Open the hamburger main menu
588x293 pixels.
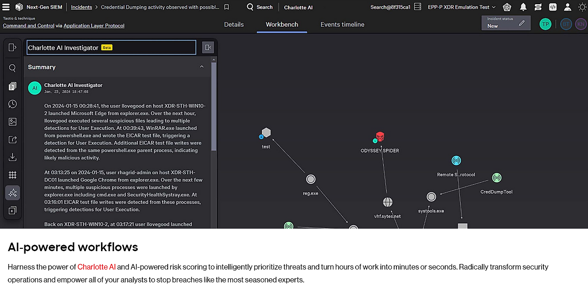(6, 7)
